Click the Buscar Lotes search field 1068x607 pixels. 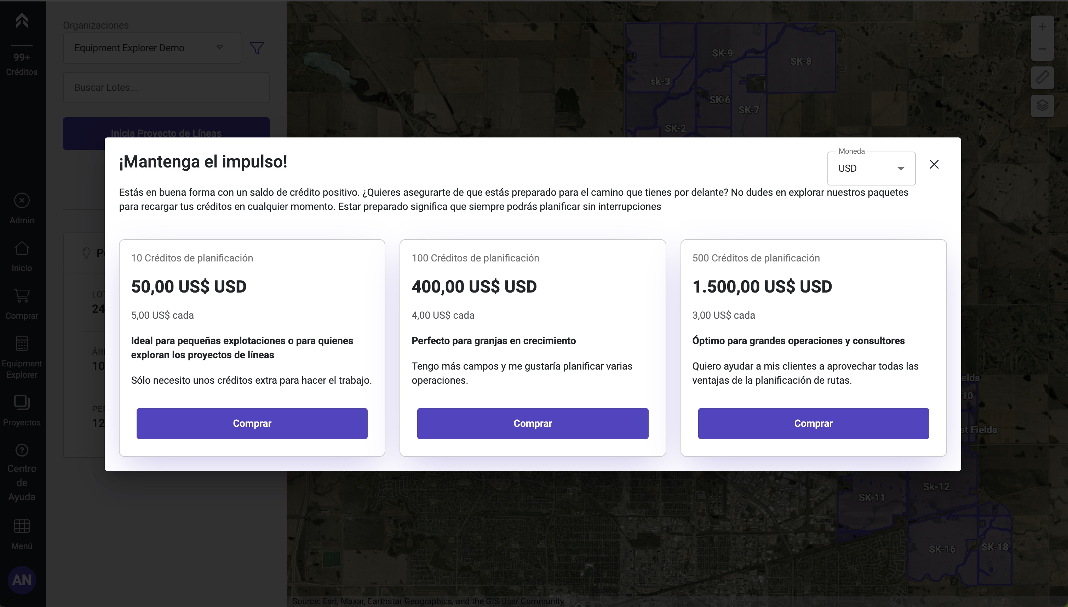pyautogui.click(x=166, y=88)
